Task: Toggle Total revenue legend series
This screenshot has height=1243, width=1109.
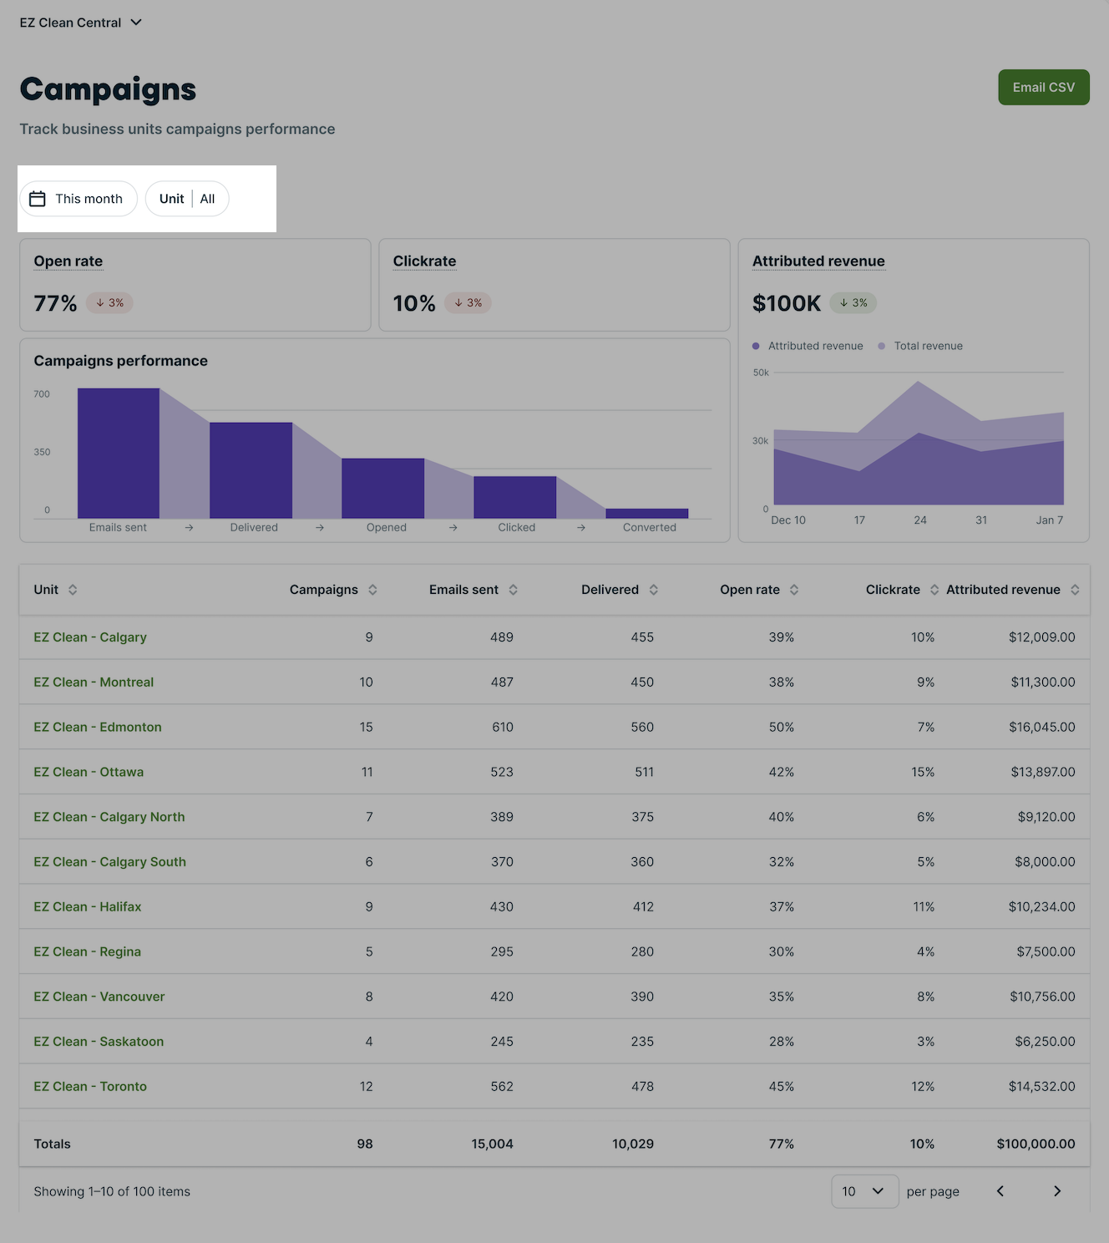Action: [920, 346]
